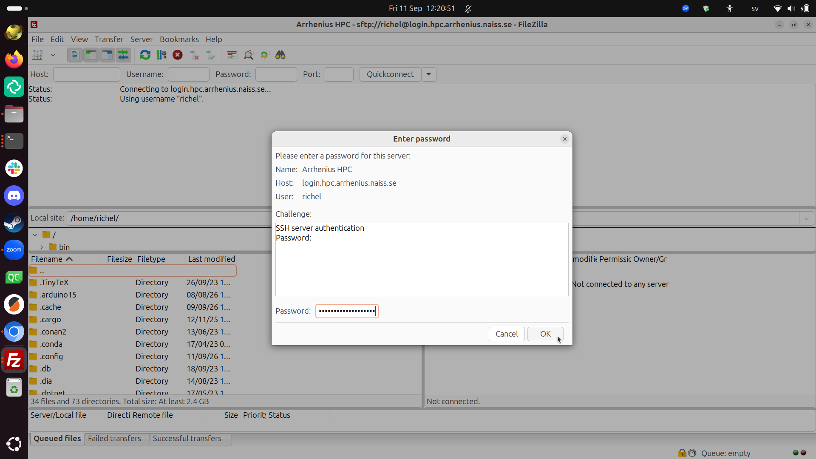
Task: Open Zoom from the dock
Action: (14, 250)
